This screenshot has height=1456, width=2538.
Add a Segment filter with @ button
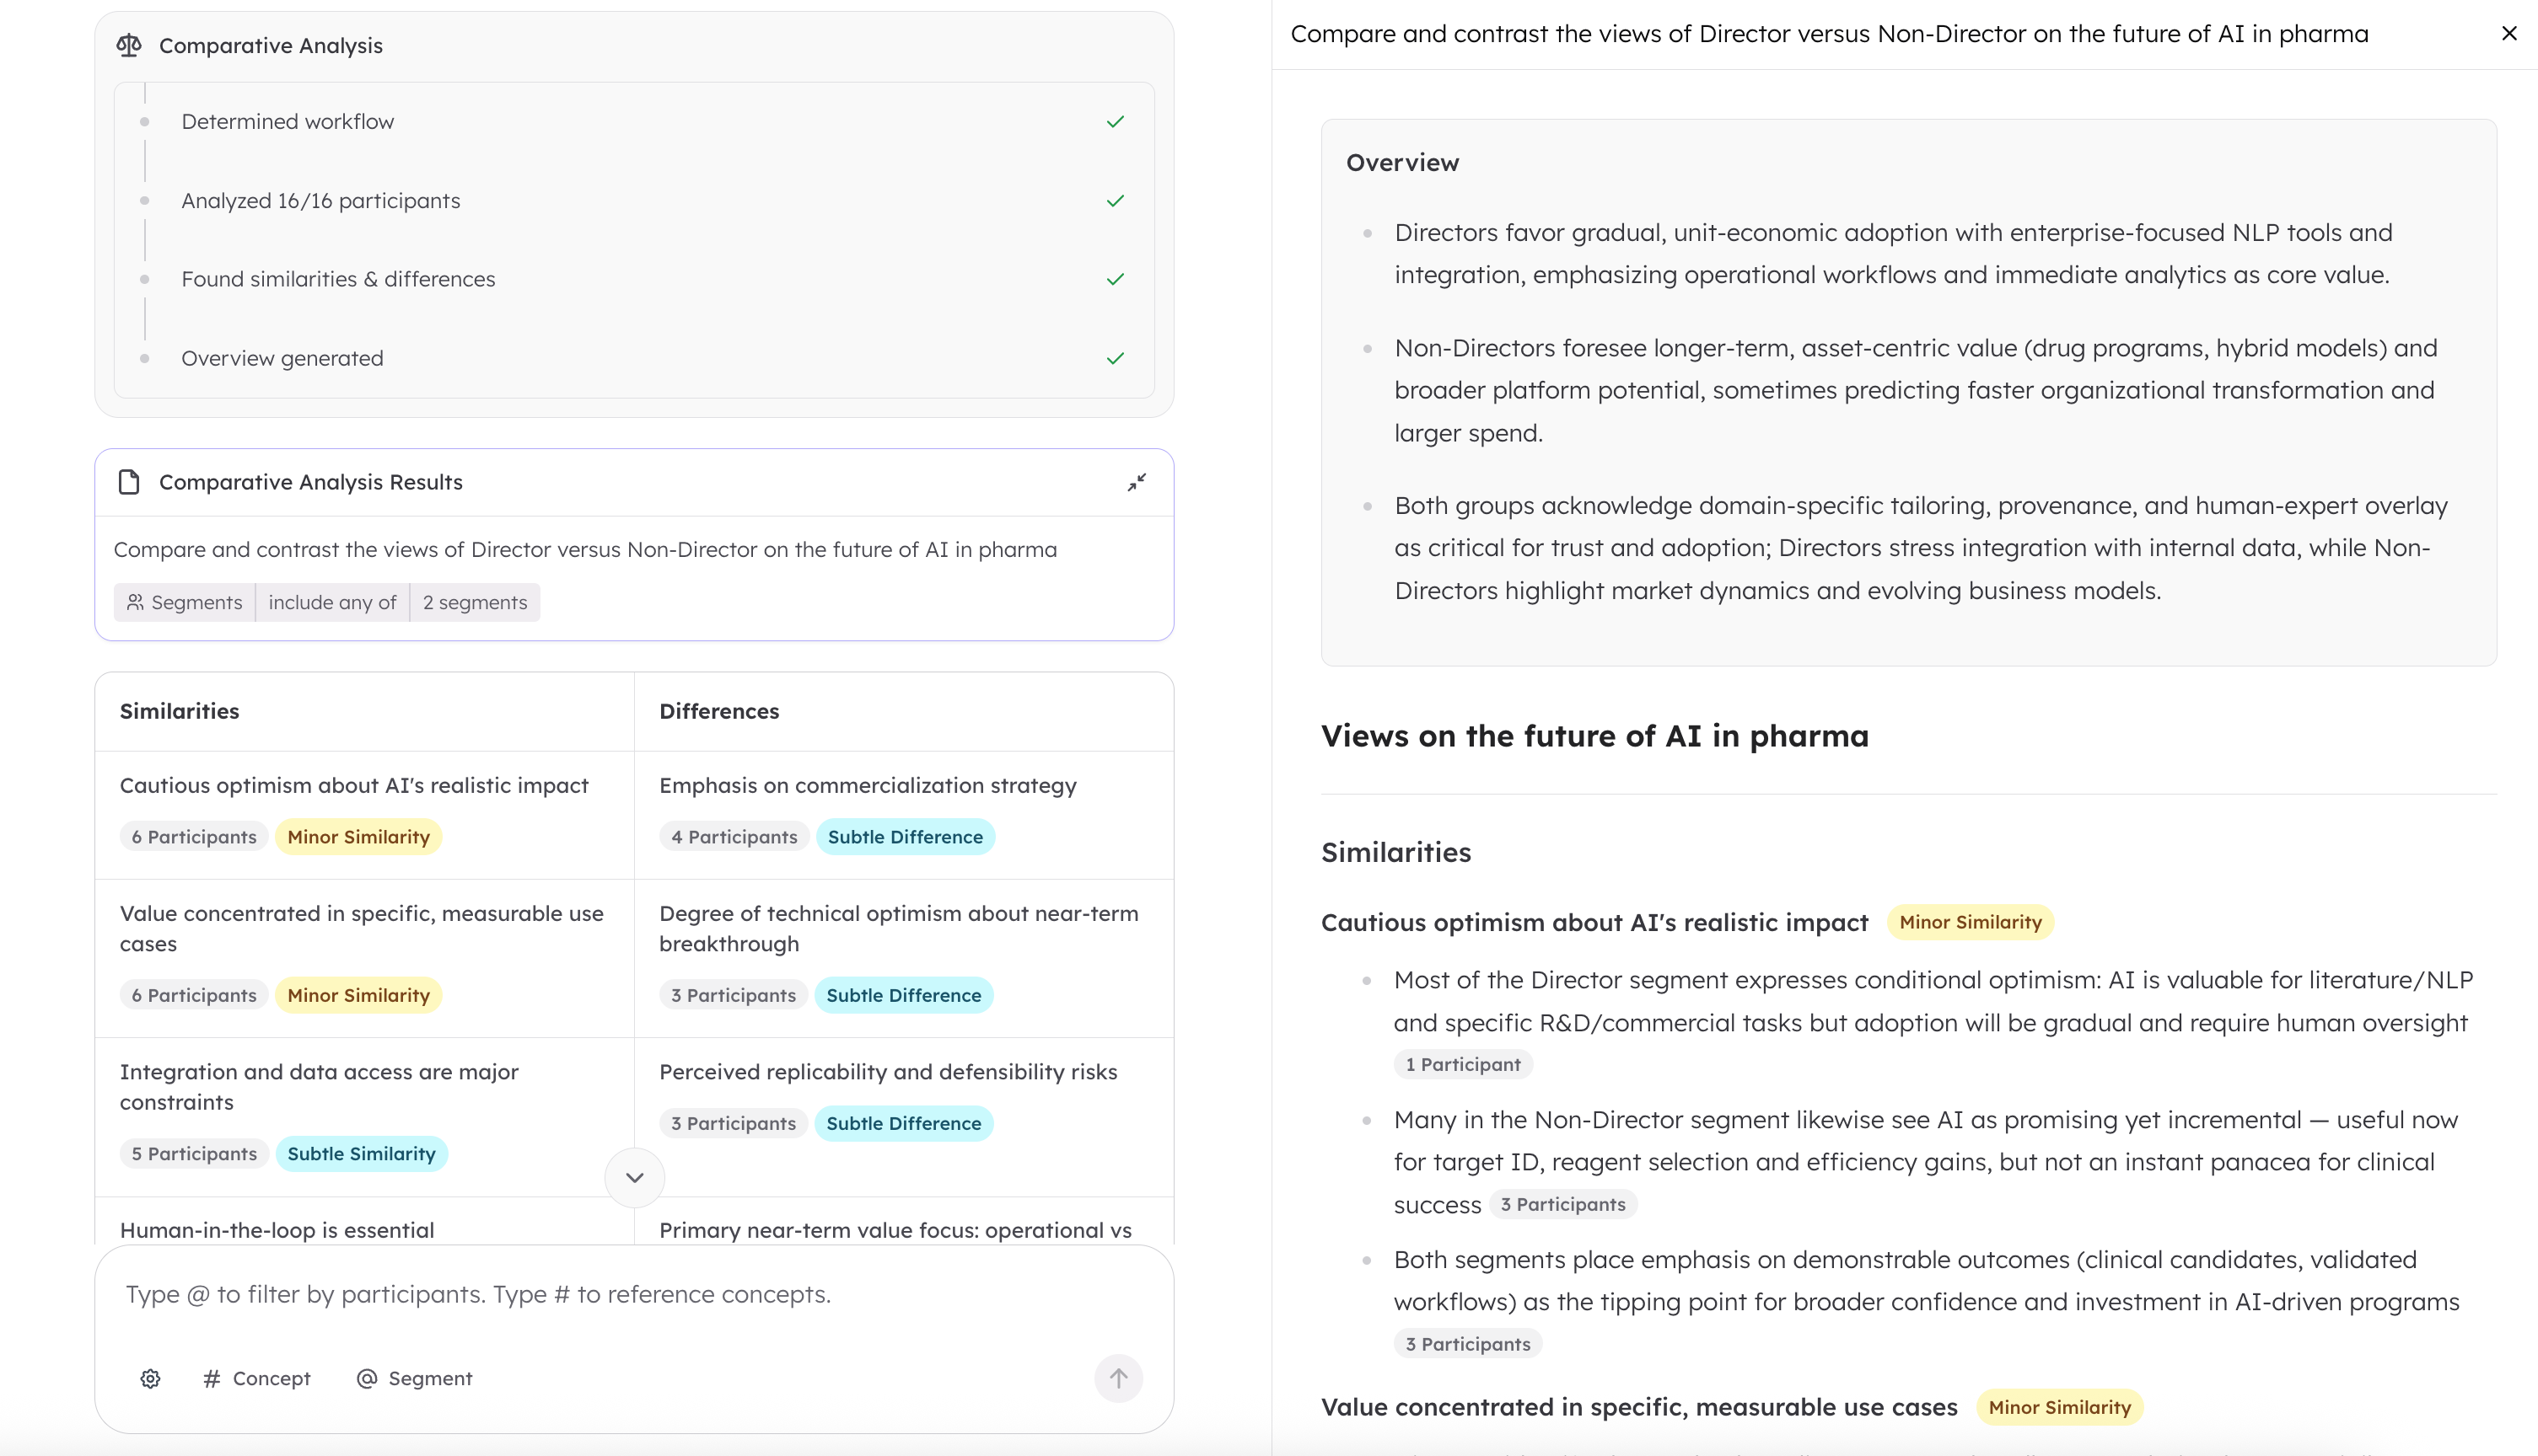[x=414, y=1378]
